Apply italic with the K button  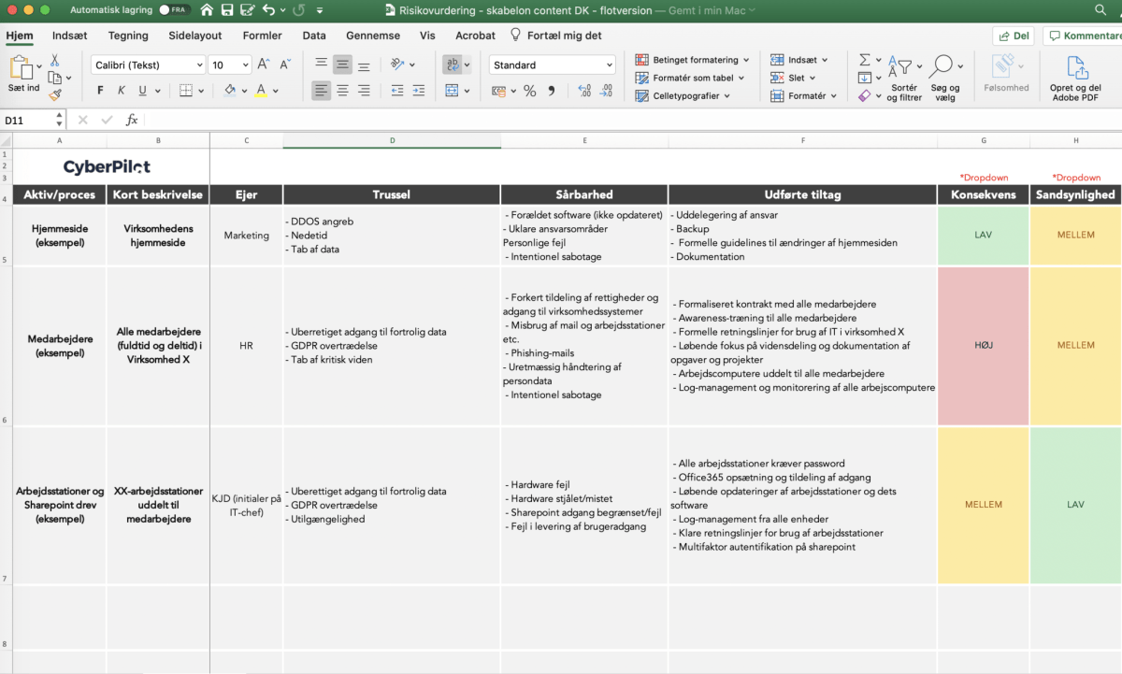[122, 91]
